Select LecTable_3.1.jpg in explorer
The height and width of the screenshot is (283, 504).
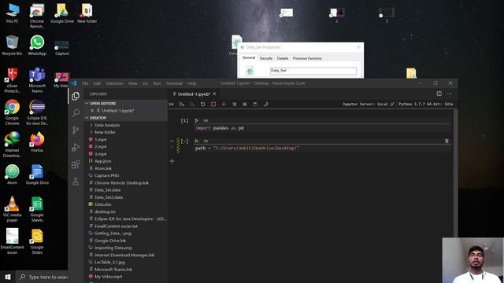tap(109, 262)
